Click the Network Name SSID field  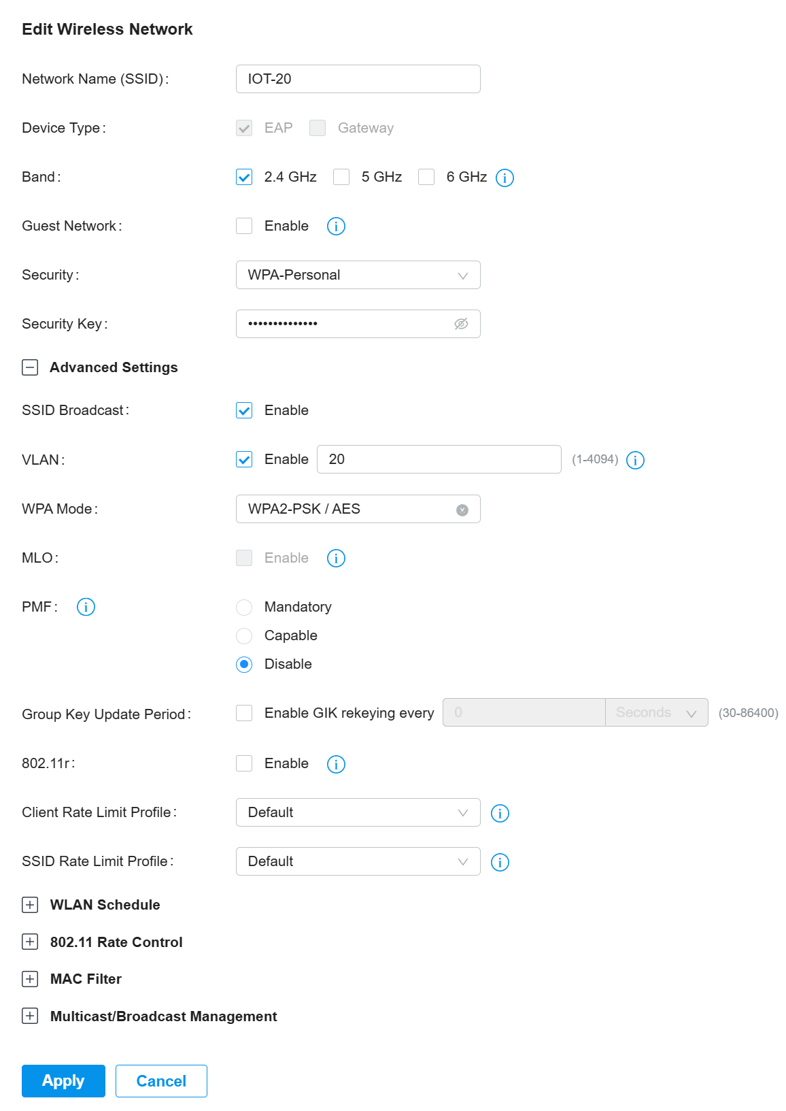358,79
